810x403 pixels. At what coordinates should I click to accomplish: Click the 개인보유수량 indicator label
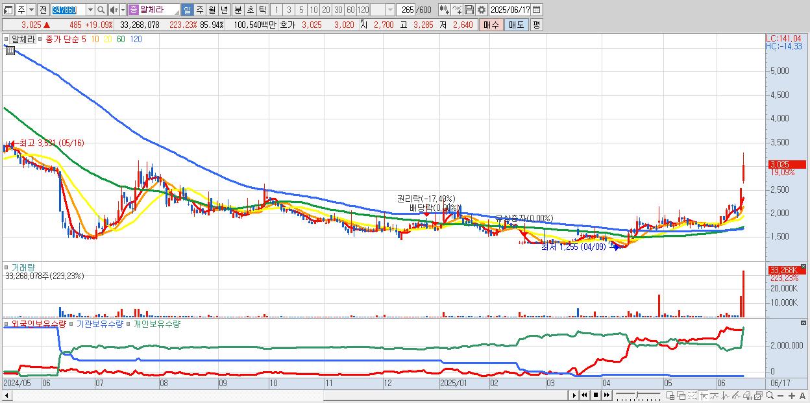[156, 323]
